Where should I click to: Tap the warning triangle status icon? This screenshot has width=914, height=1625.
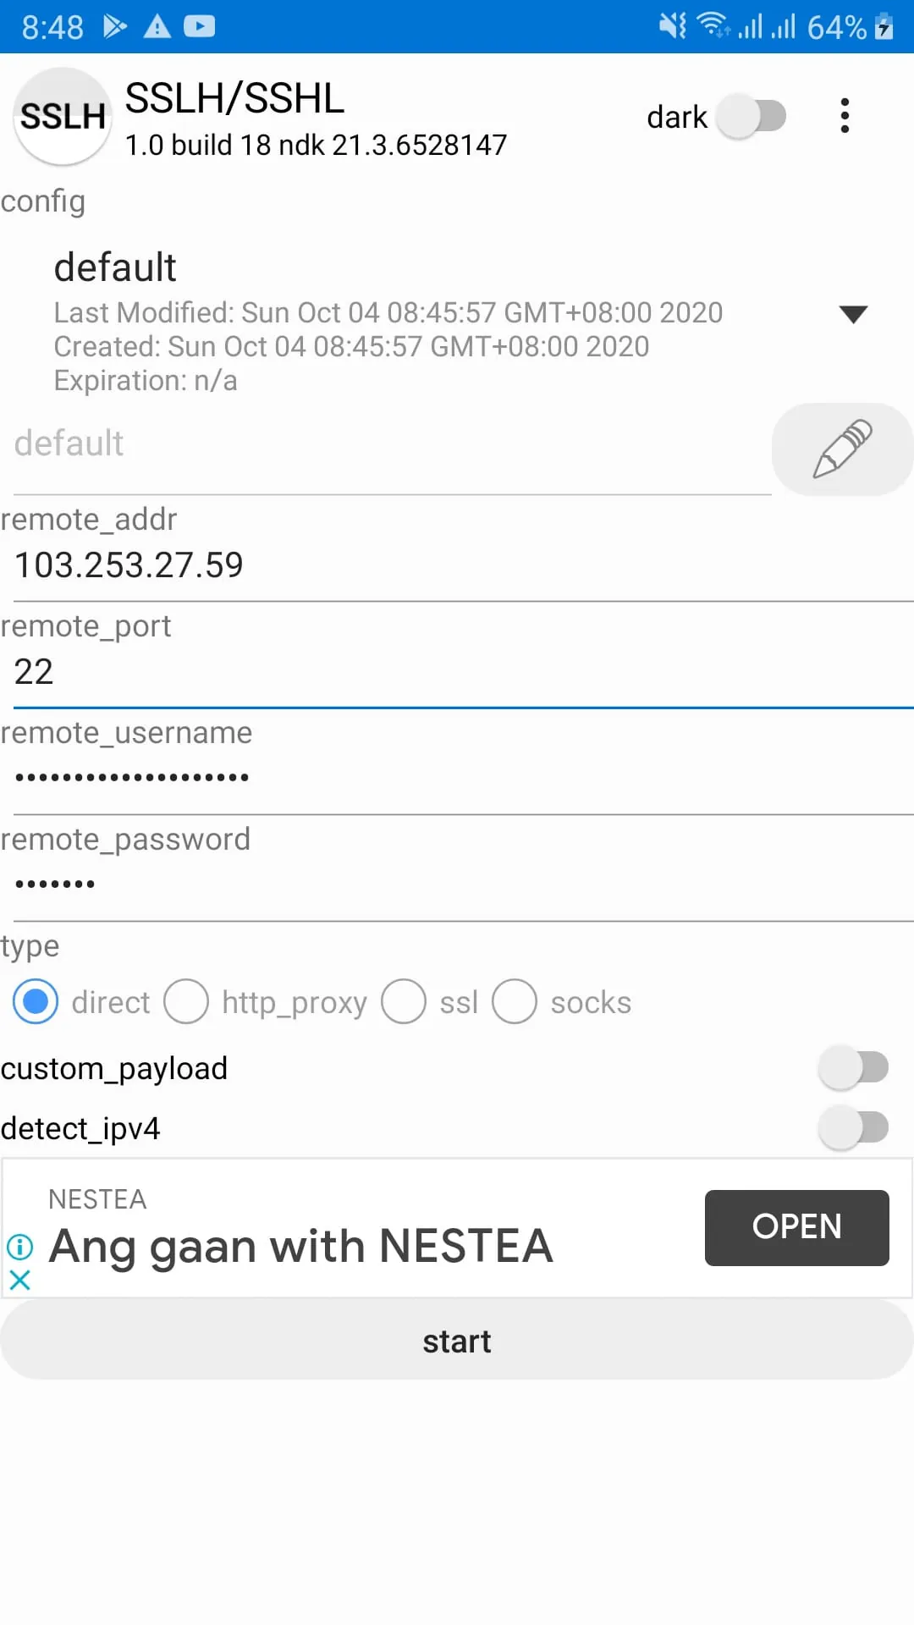tap(157, 27)
